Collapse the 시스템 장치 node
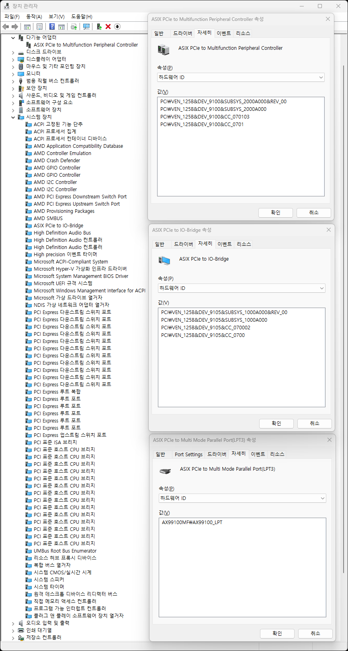The width and height of the screenshot is (348, 651). tap(13, 117)
